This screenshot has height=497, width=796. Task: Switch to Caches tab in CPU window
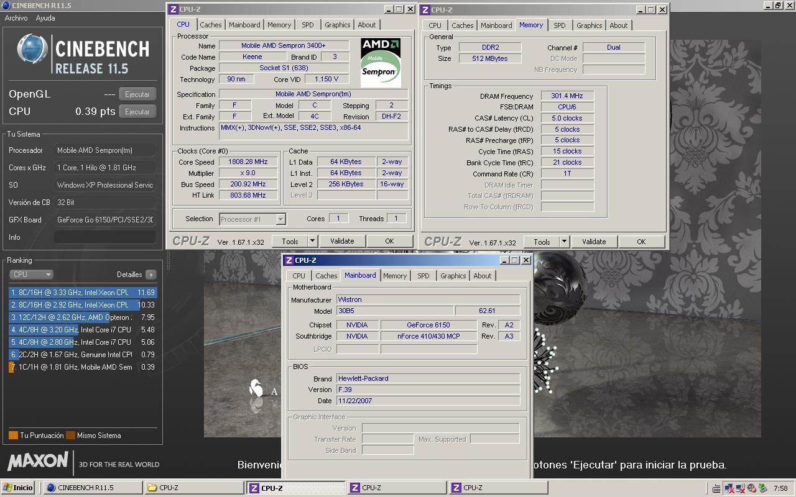(210, 25)
